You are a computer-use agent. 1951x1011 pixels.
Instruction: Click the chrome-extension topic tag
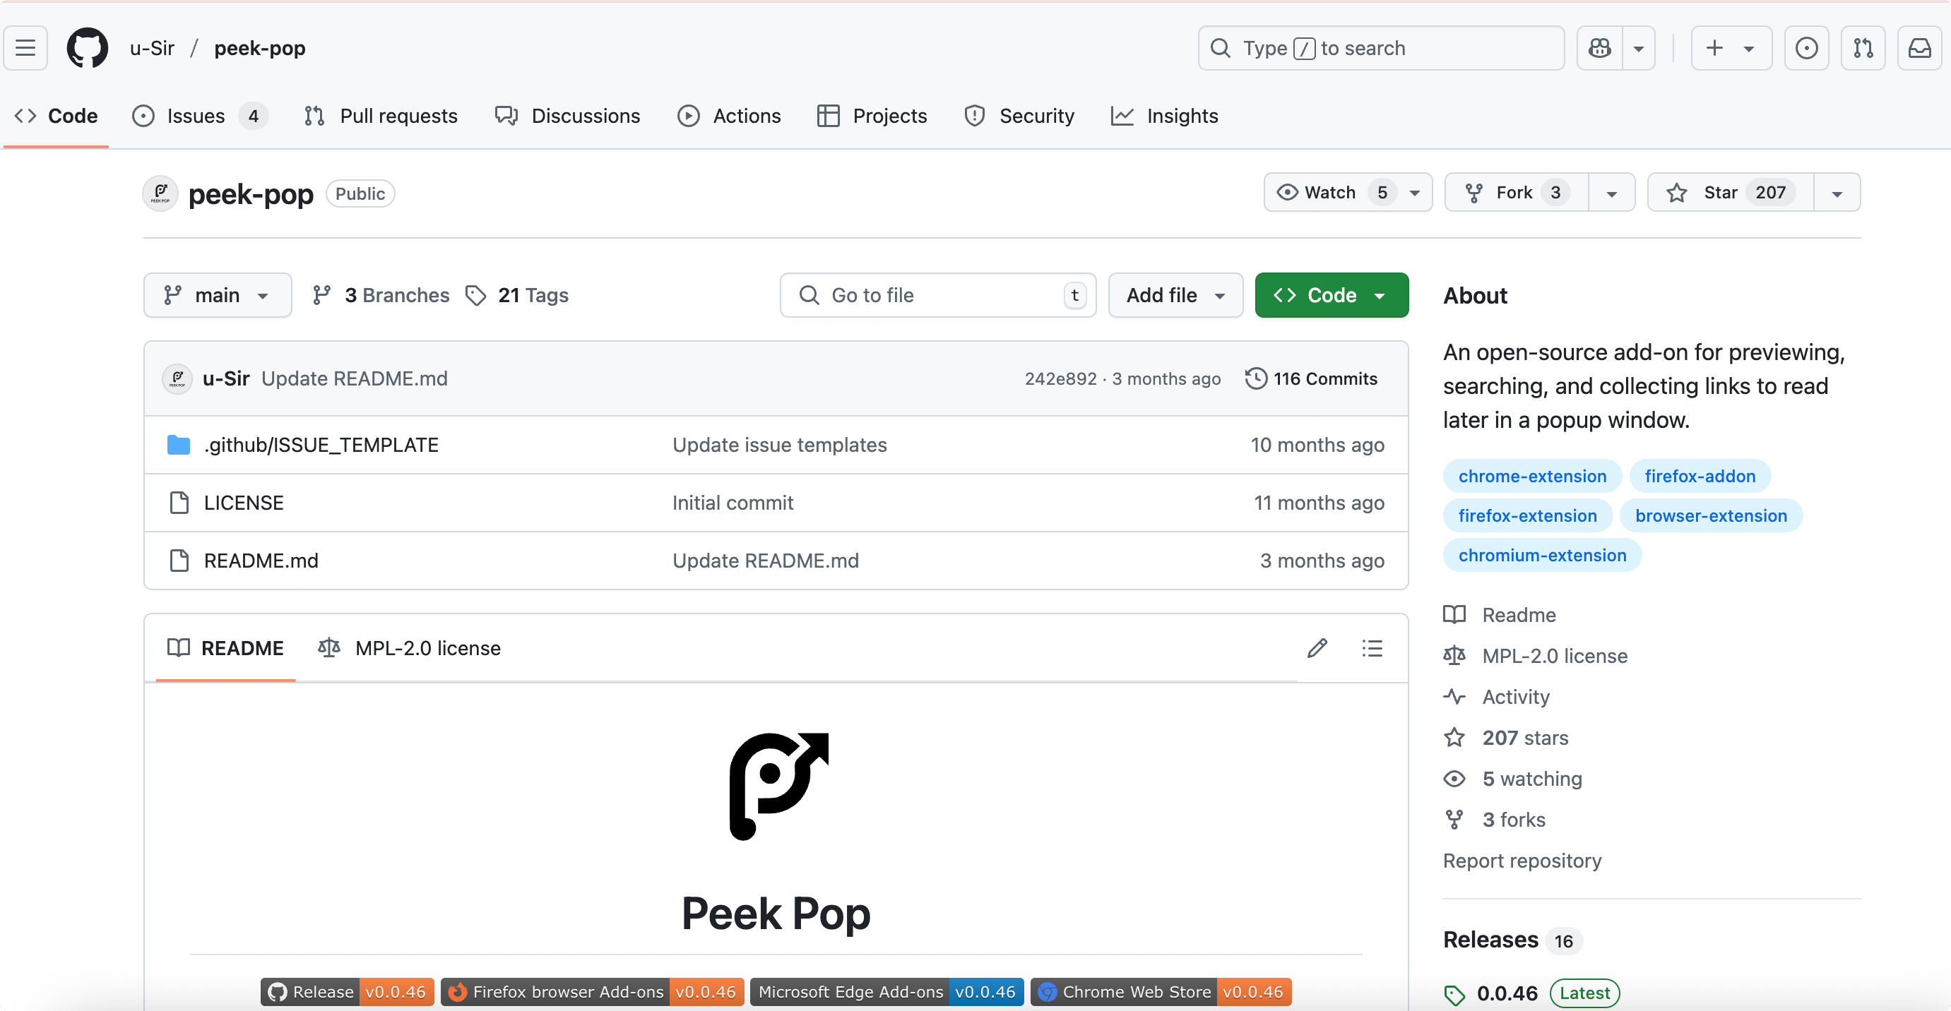[x=1532, y=476]
